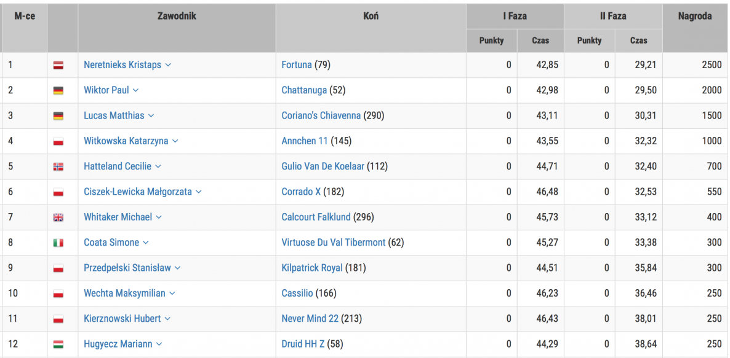Expand the chevron beside Kierznowski Hubert
The width and height of the screenshot is (730, 358).
pos(167,319)
